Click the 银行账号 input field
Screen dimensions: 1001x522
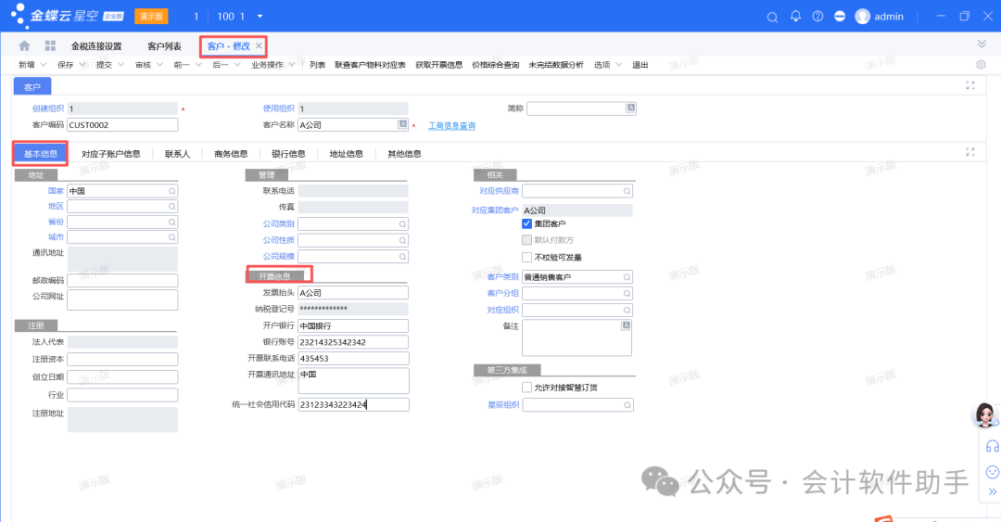352,342
